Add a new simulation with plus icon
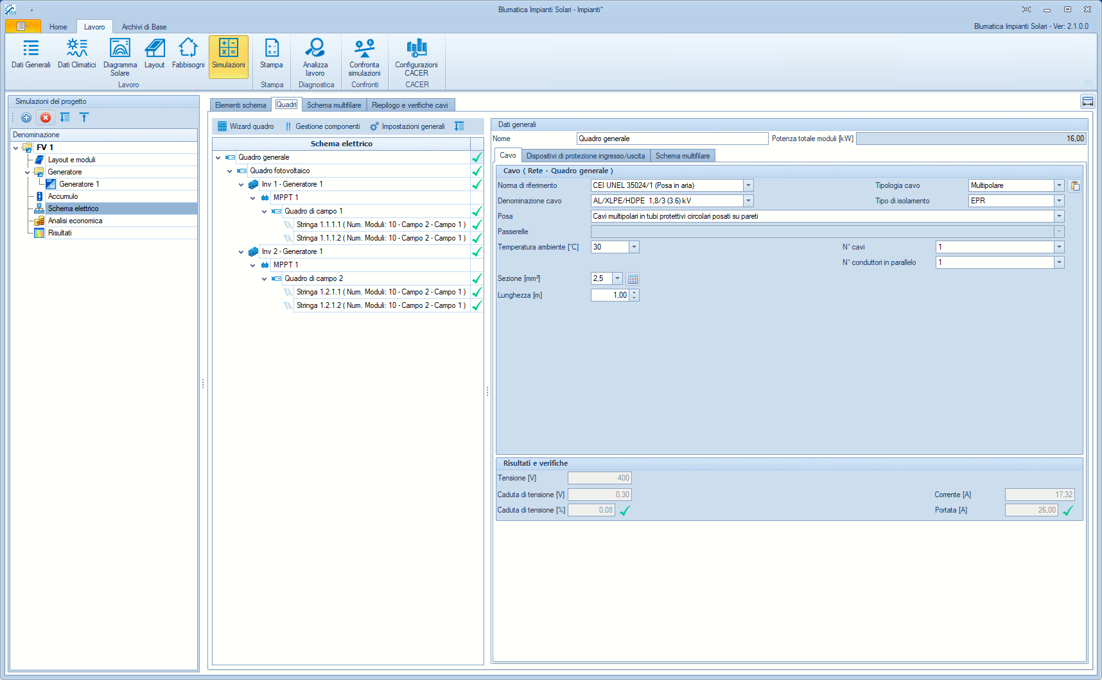The image size is (1102, 680). 26,117
